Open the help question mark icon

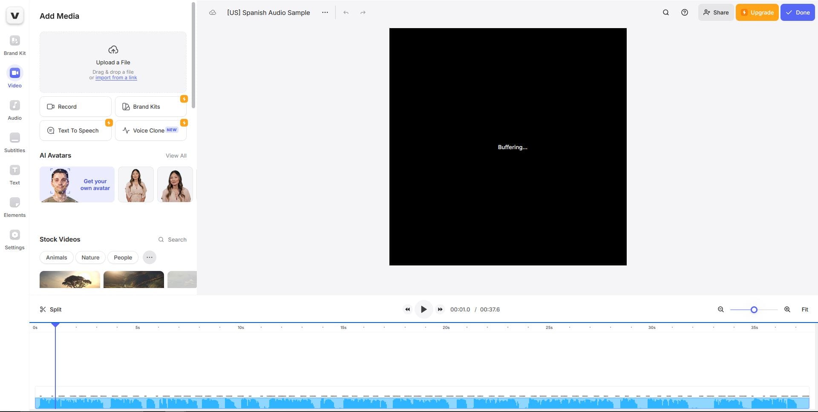point(684,13)
